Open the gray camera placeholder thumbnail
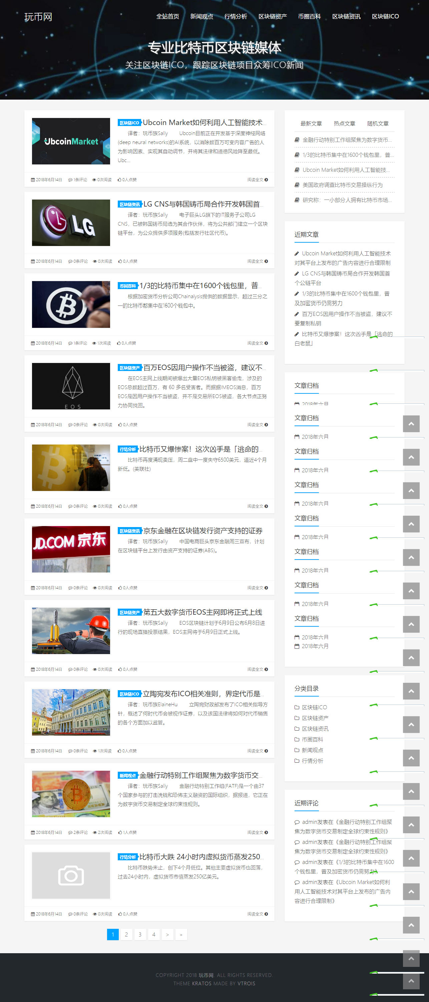429x1002 pixels. pyautogui.click(x=71, y=876)
